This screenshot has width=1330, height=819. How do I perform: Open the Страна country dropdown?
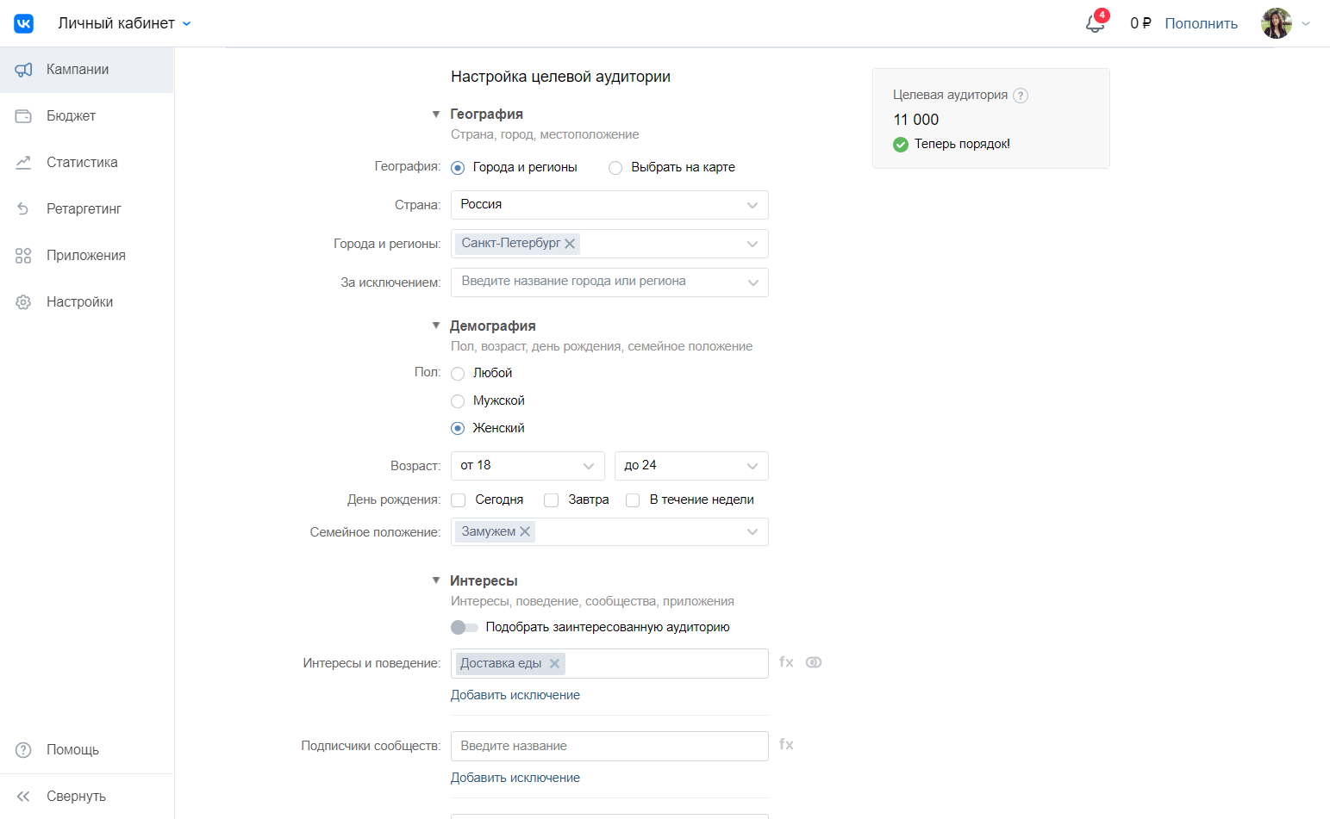coord(609,205)
